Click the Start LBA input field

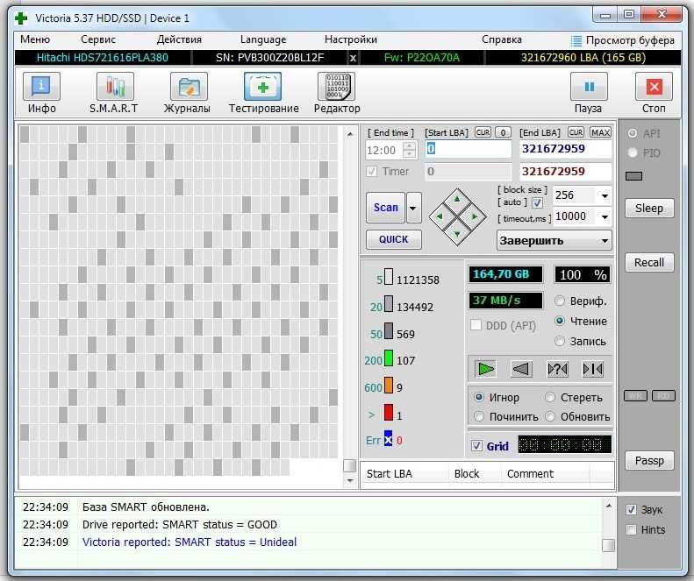[x=468, y=149]
